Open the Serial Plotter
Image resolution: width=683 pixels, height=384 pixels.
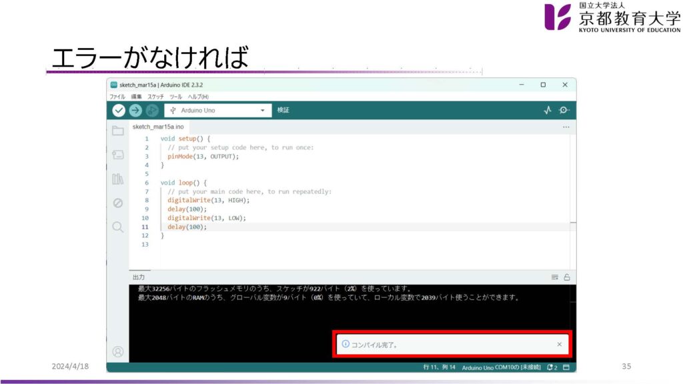click(548, 111)
